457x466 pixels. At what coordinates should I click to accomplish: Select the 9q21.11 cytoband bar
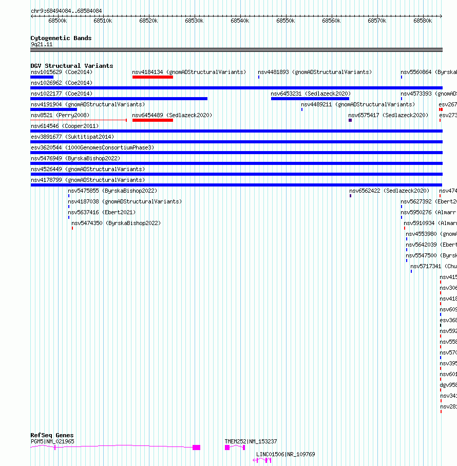point(236,50)
